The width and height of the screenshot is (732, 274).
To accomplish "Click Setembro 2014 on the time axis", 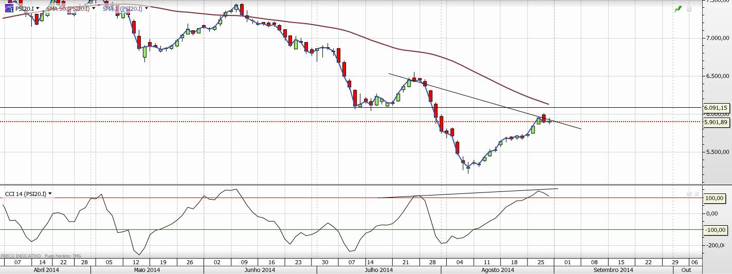I will 613,270.
